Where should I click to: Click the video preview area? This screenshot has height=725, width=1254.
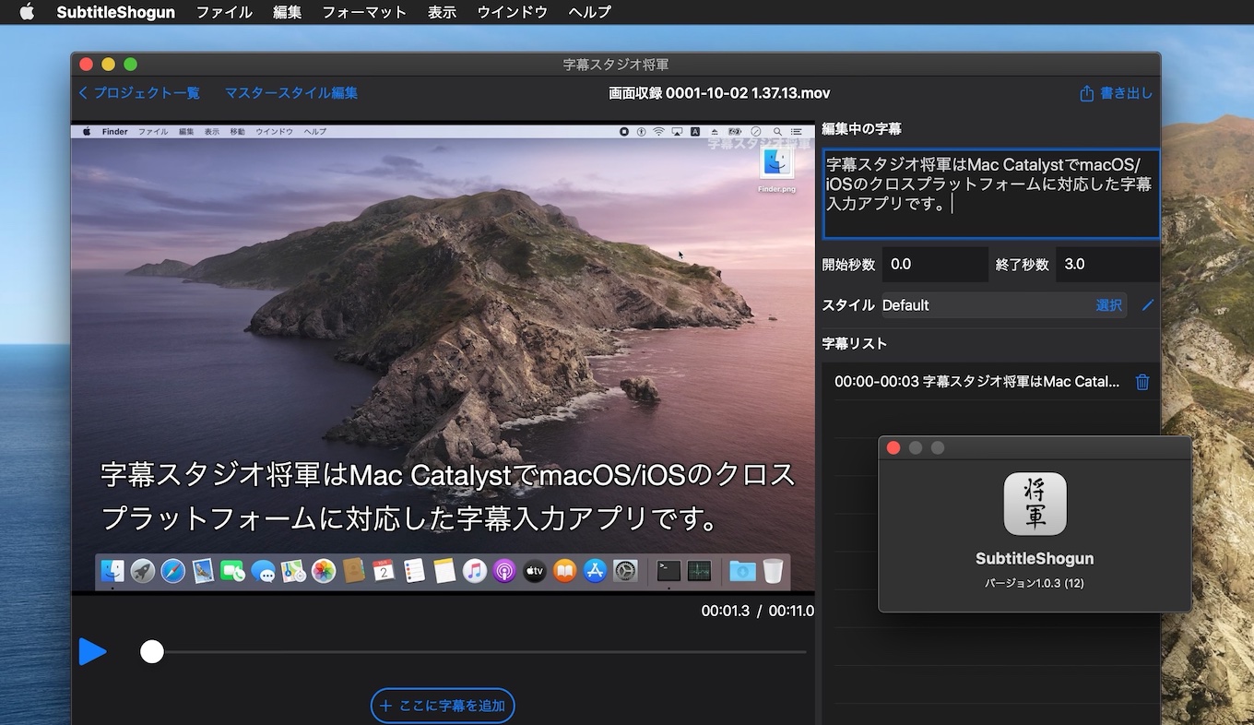point(444,358)
